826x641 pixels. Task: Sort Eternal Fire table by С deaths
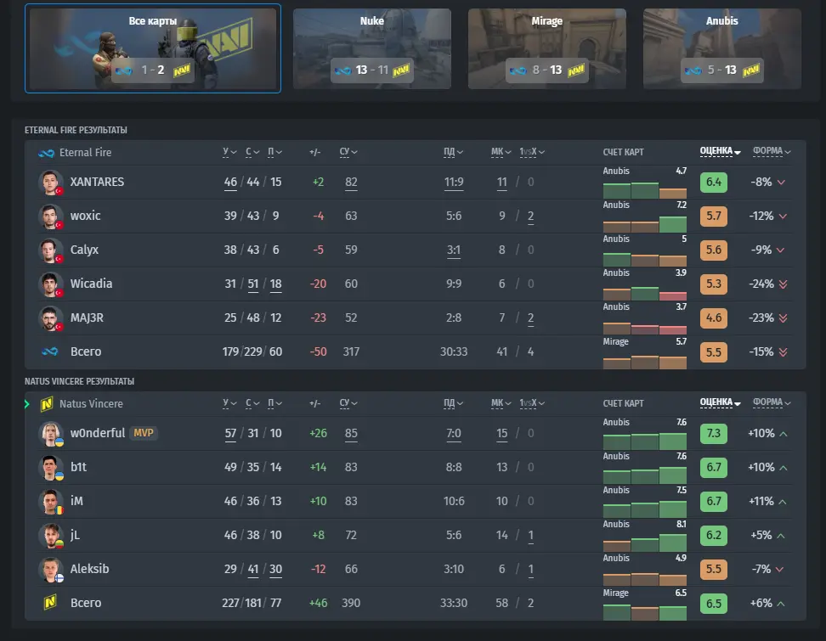(x=252, y=152)
